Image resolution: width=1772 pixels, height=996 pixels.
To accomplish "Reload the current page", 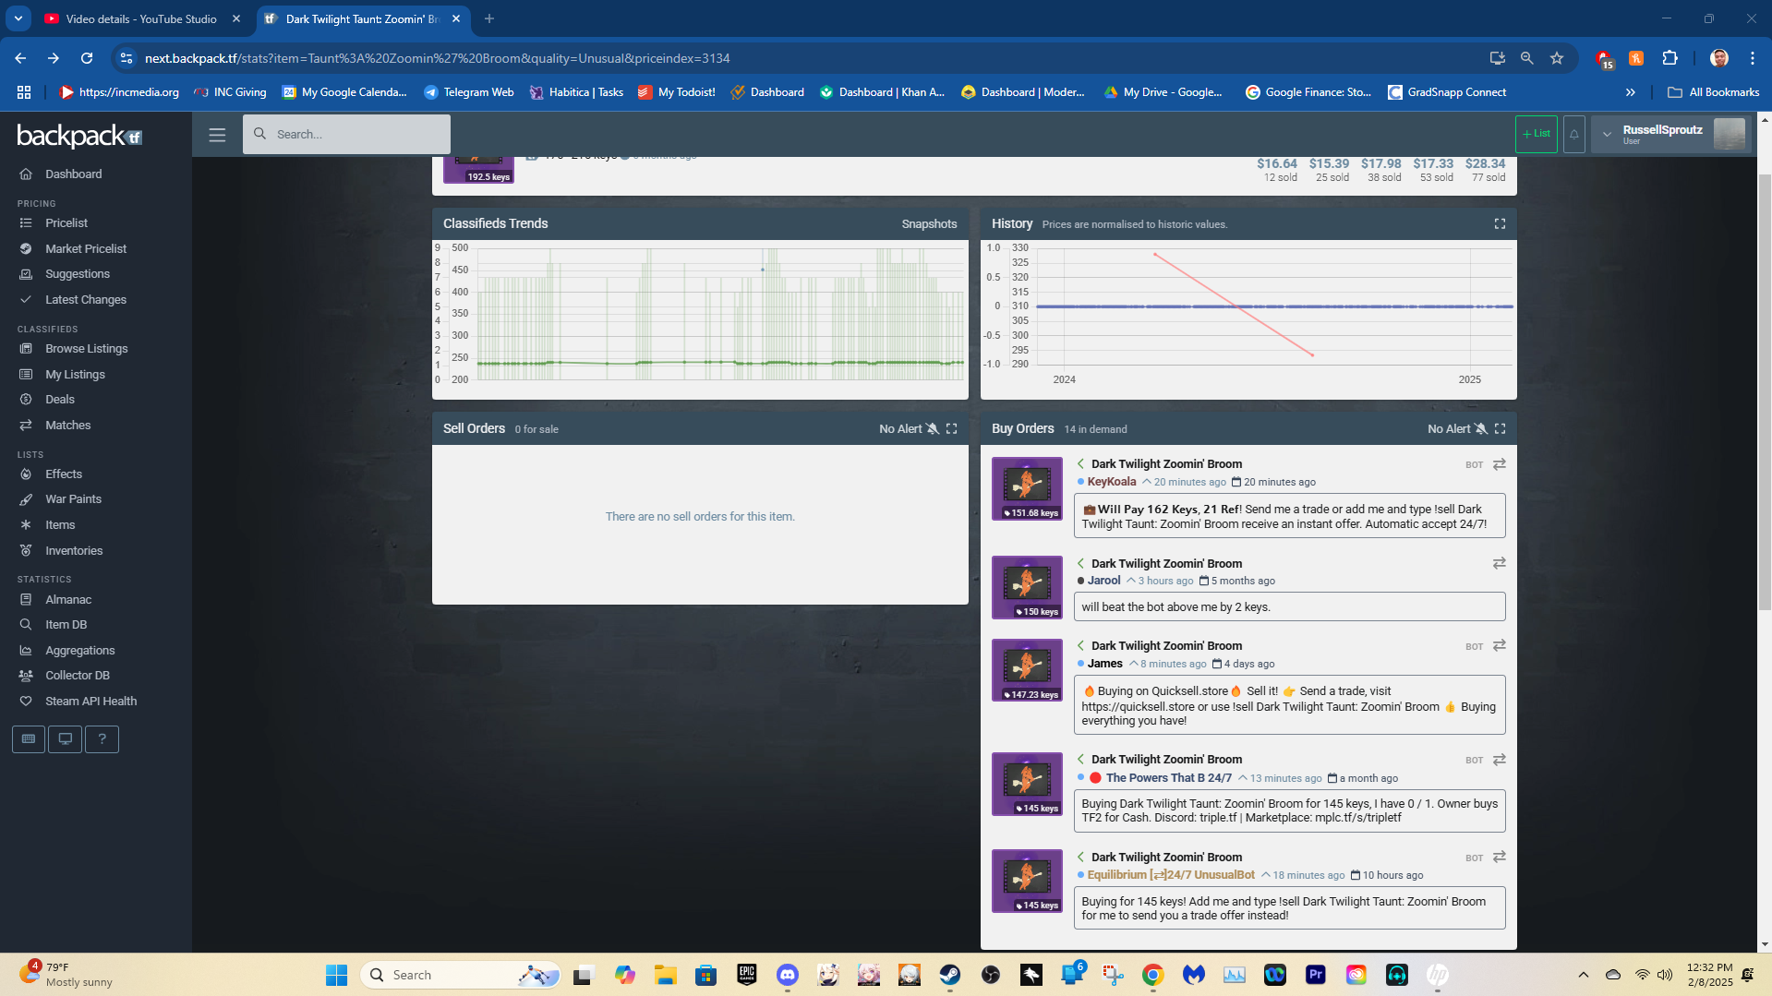I will (87, 58).
